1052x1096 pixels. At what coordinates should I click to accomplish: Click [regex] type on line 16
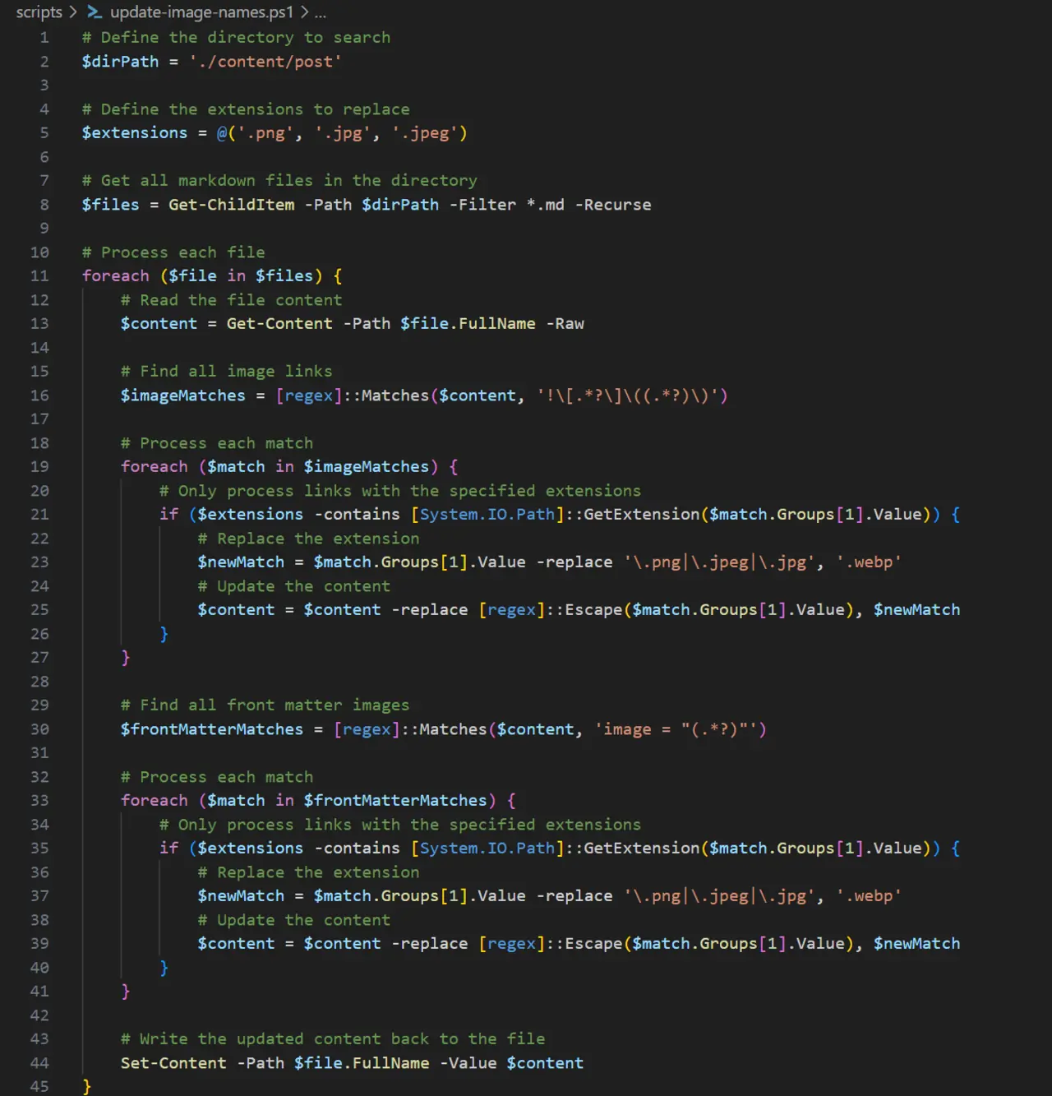click(308, 395)
